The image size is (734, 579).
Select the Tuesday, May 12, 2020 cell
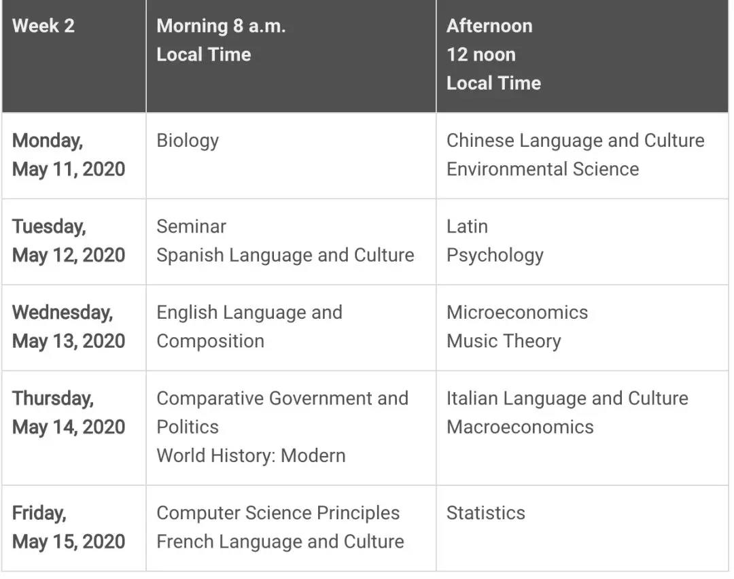click(x=69, y=241)
